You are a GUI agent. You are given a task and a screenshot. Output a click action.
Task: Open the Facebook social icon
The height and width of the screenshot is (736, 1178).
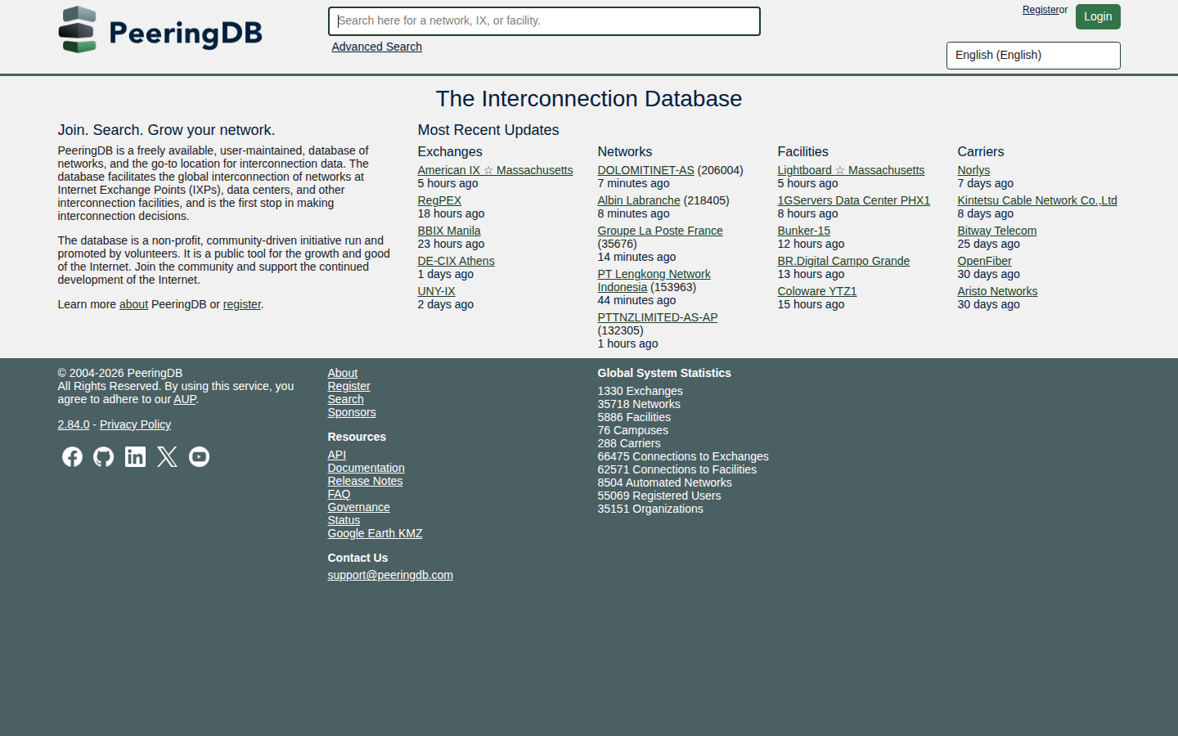pyautogui.click(x=72, y=456)
